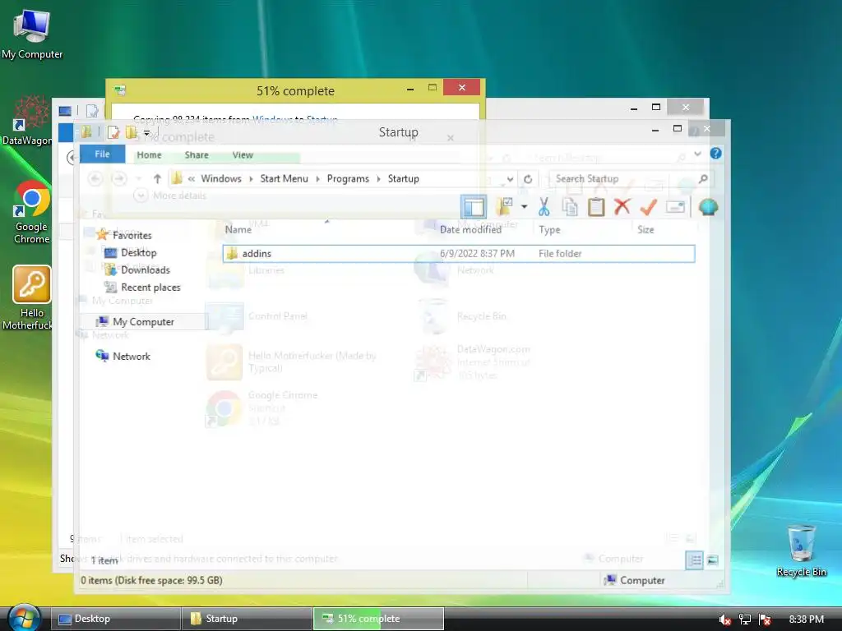Click Properties icon in quick access toolbar
Image resolution: width=842 pixels, height=631 pixels.
point(113,132)
